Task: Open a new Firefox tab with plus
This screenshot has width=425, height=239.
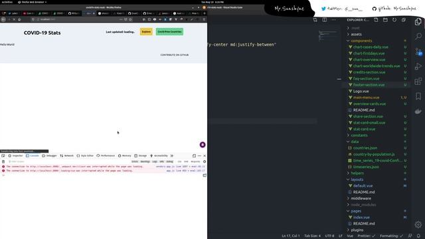Action: [205, 13]
